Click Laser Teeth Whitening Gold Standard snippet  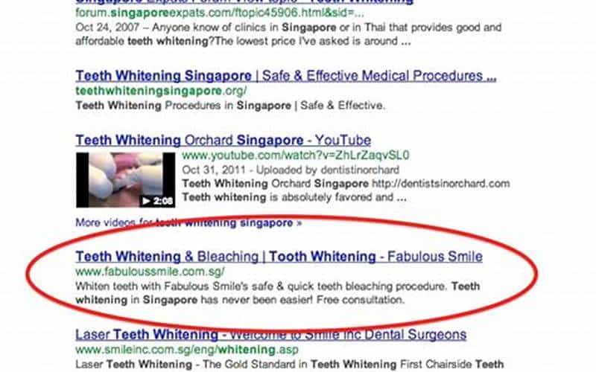click(x=289, y=365)
